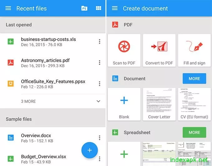Click the 'PDF' section label
Viewport: 212px width, 166px height.
coord(128,25)
